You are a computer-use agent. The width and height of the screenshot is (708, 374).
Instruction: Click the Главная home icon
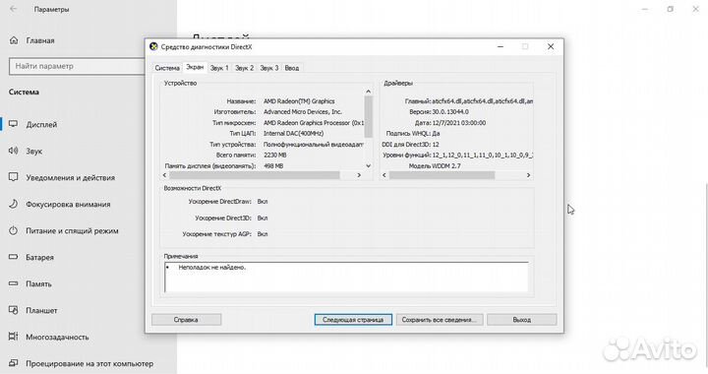14,40
